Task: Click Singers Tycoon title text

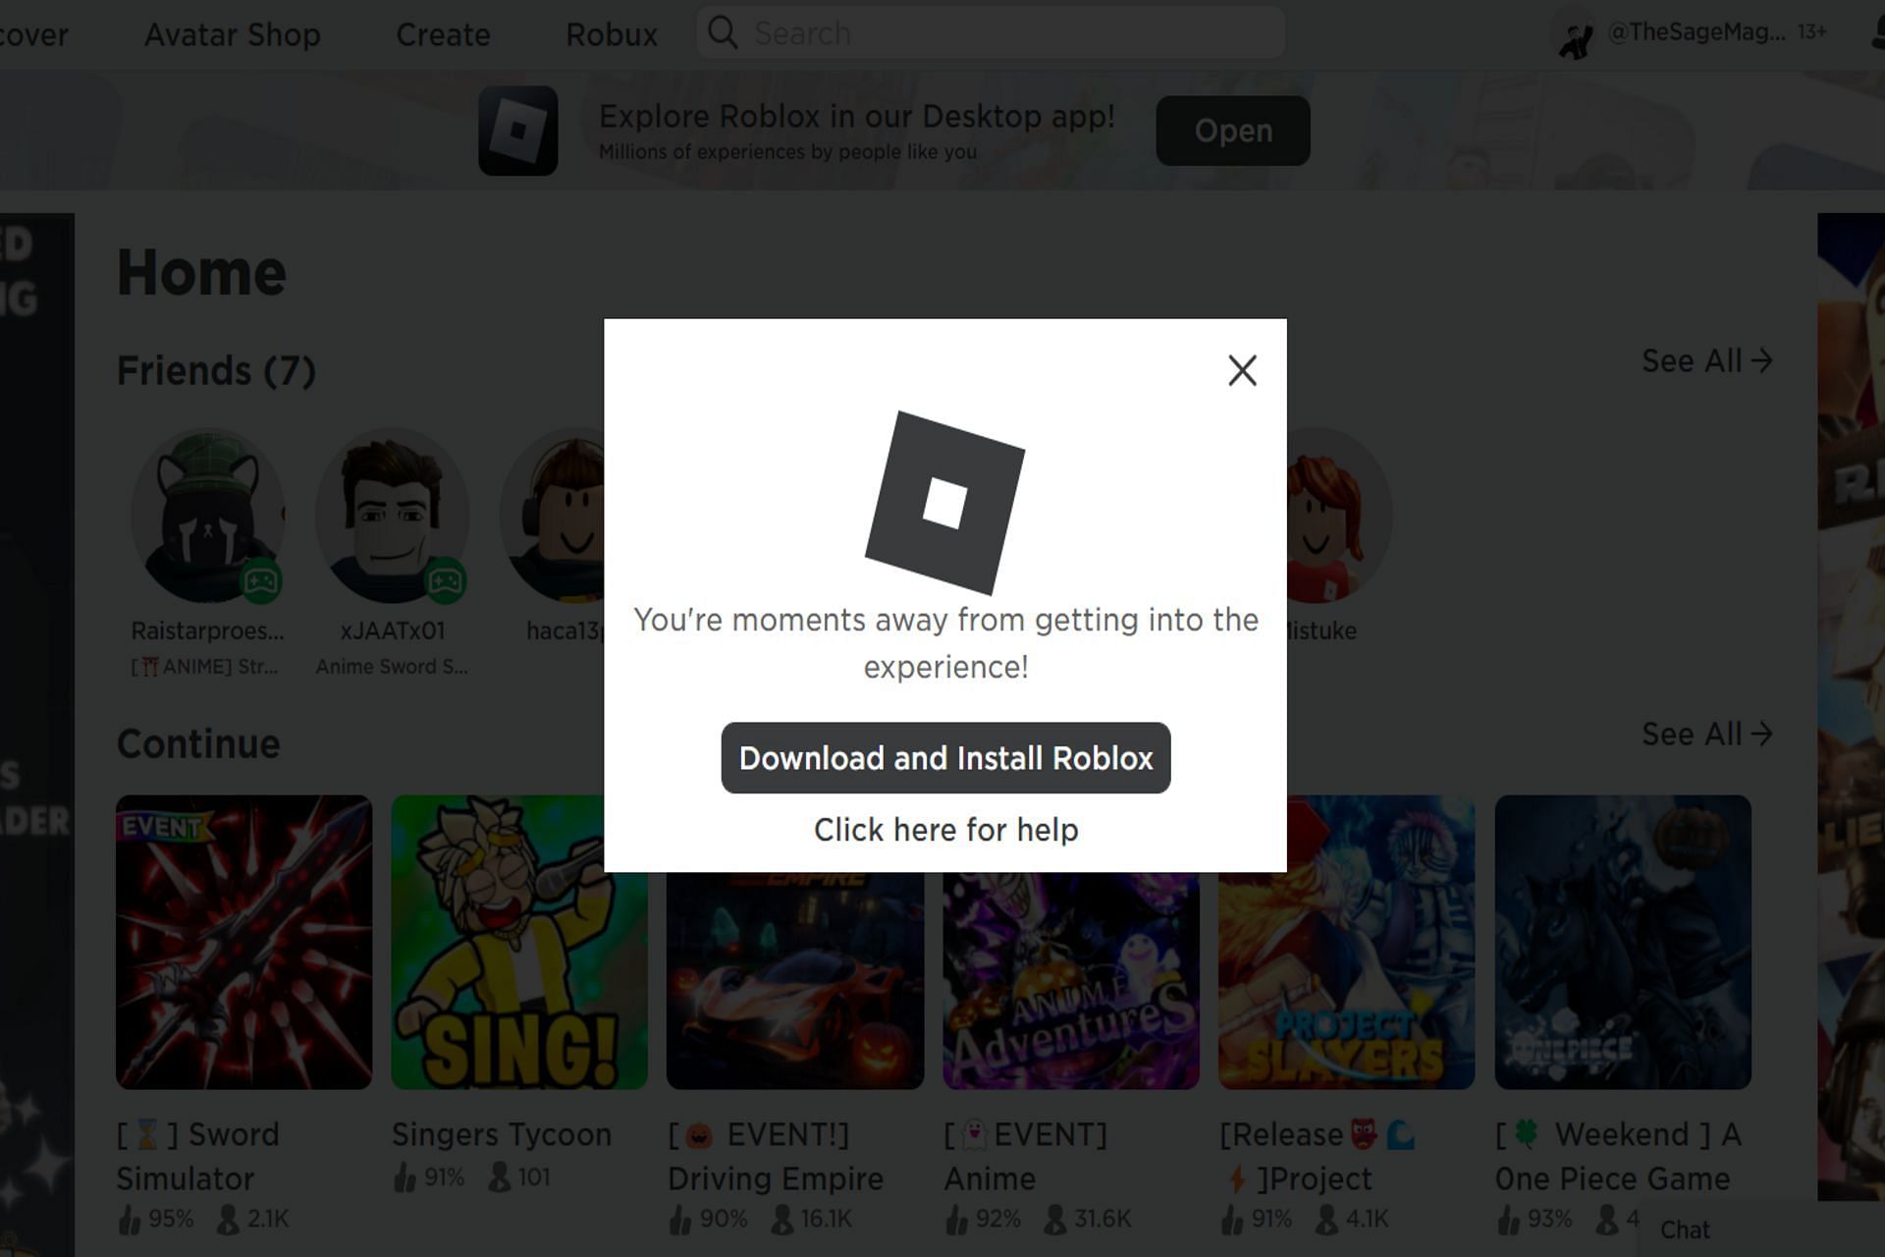Action: (502, 1134)
